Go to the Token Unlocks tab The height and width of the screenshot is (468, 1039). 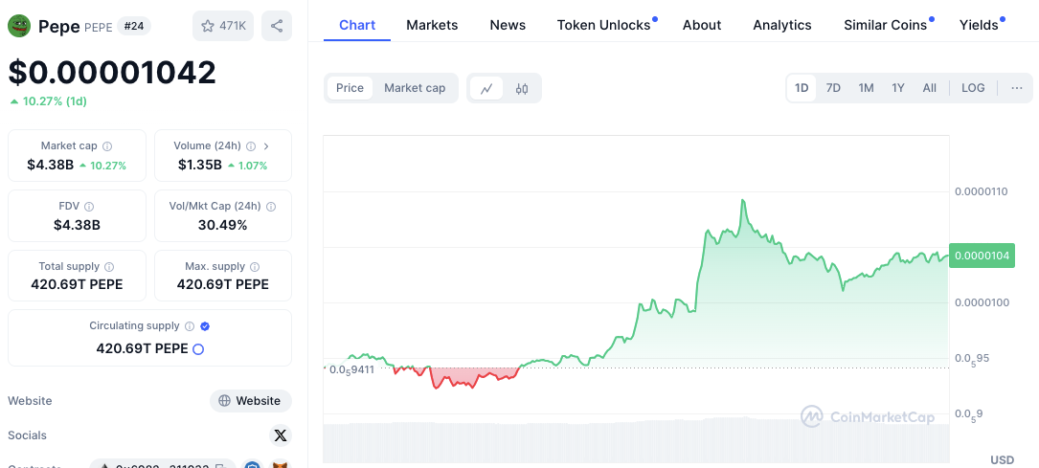[603, 25]
